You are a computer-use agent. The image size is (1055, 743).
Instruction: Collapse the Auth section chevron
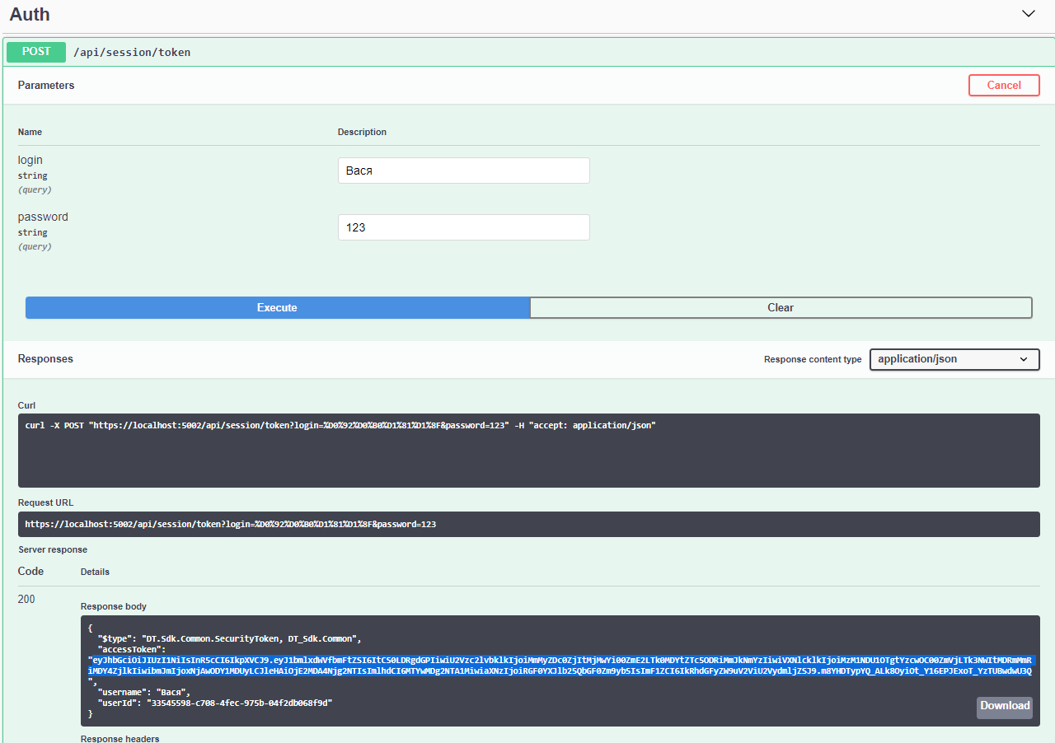point(1028,14)
